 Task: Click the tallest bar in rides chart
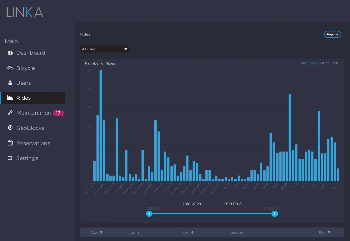tap(101, 125)
